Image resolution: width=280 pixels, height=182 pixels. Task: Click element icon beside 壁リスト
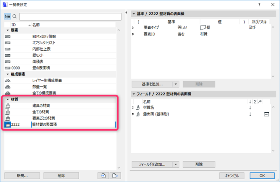(x=8, y=55)
